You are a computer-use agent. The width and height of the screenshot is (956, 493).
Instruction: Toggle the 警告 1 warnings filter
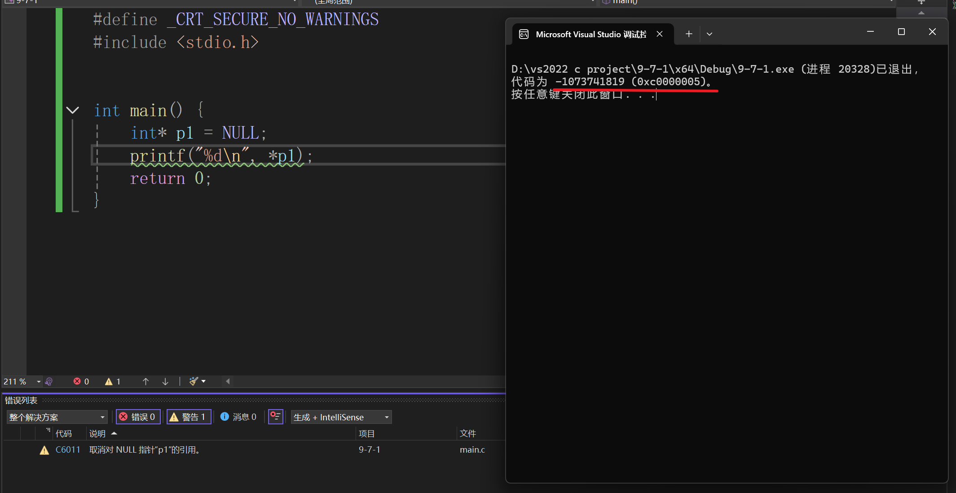click(x=189, y=417)
